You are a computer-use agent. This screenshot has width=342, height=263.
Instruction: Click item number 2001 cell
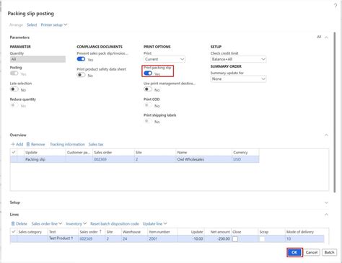(x=162, y=239)
